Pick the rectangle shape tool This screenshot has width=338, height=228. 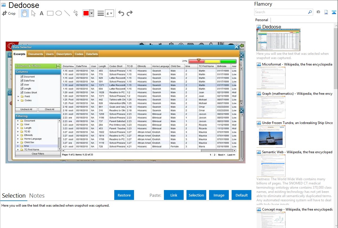coord(50,13)
